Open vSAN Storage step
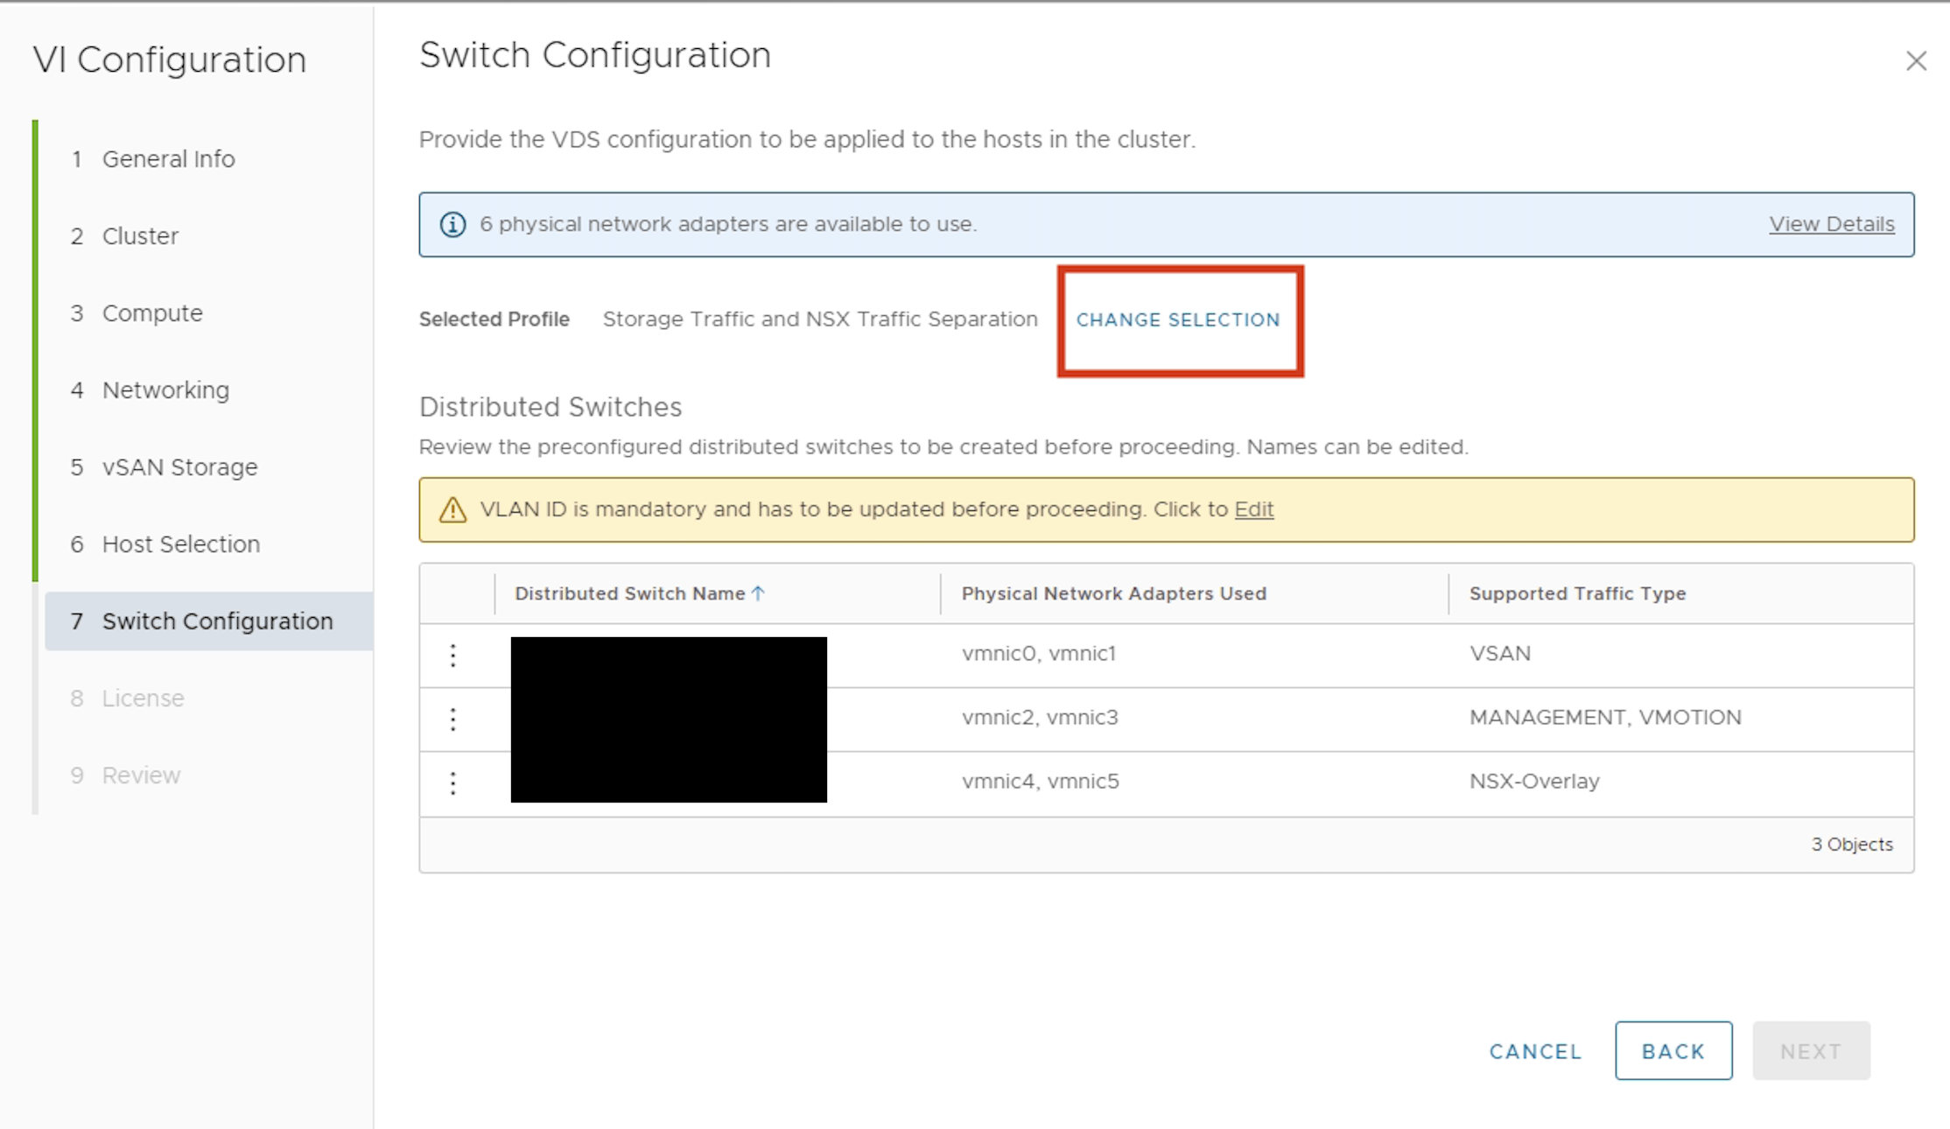The width and height of the screenshot is (1950, 1129). click(x=179, y=467)
